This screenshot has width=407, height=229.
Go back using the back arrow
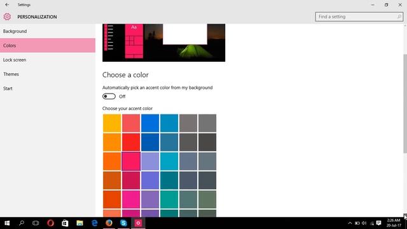point(7,4)
